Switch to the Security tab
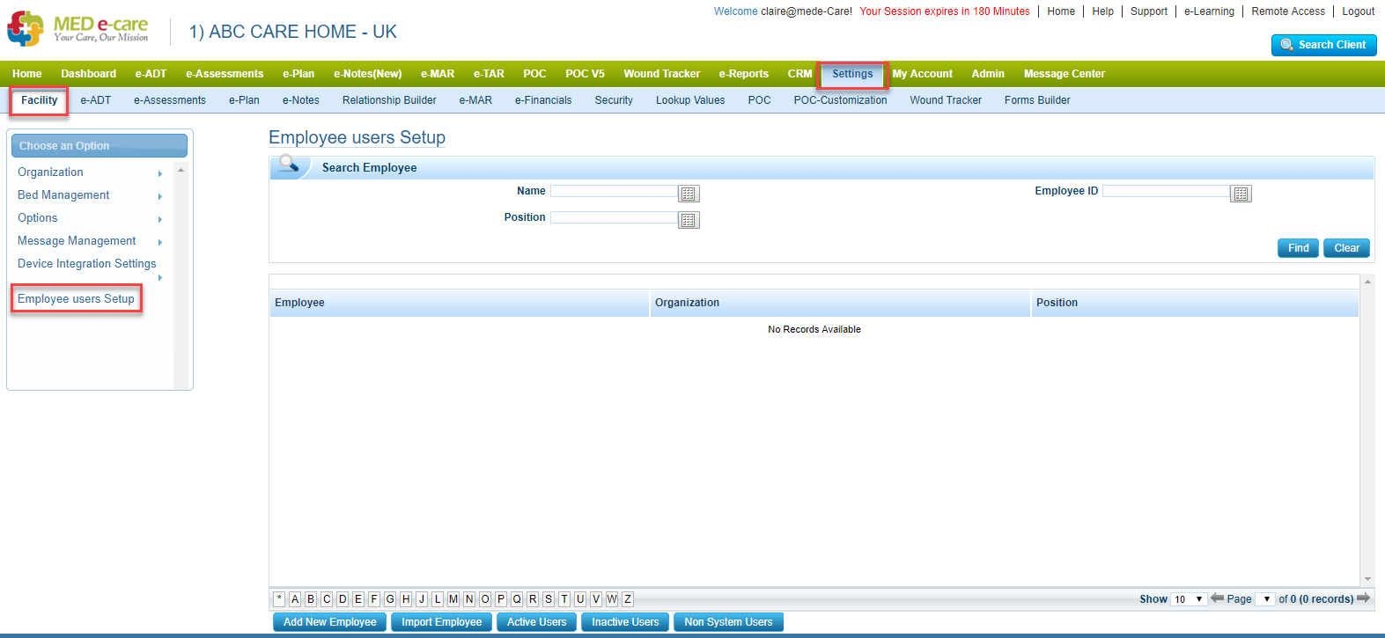 pyautogui.click(x=614, y=100)
